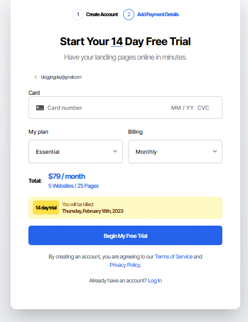Open the Essential plan dropdown
This screenshot has height=322, width=248.
(75, 152)
